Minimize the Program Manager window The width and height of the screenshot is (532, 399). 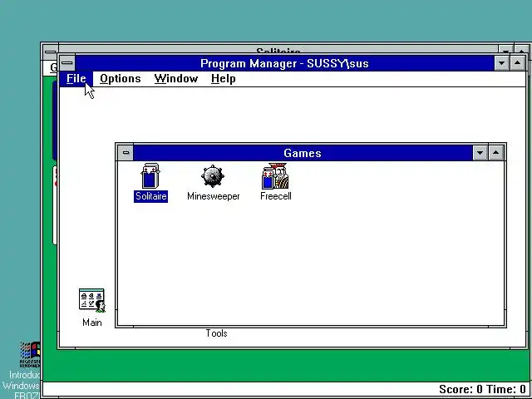[x=501, y=63]
